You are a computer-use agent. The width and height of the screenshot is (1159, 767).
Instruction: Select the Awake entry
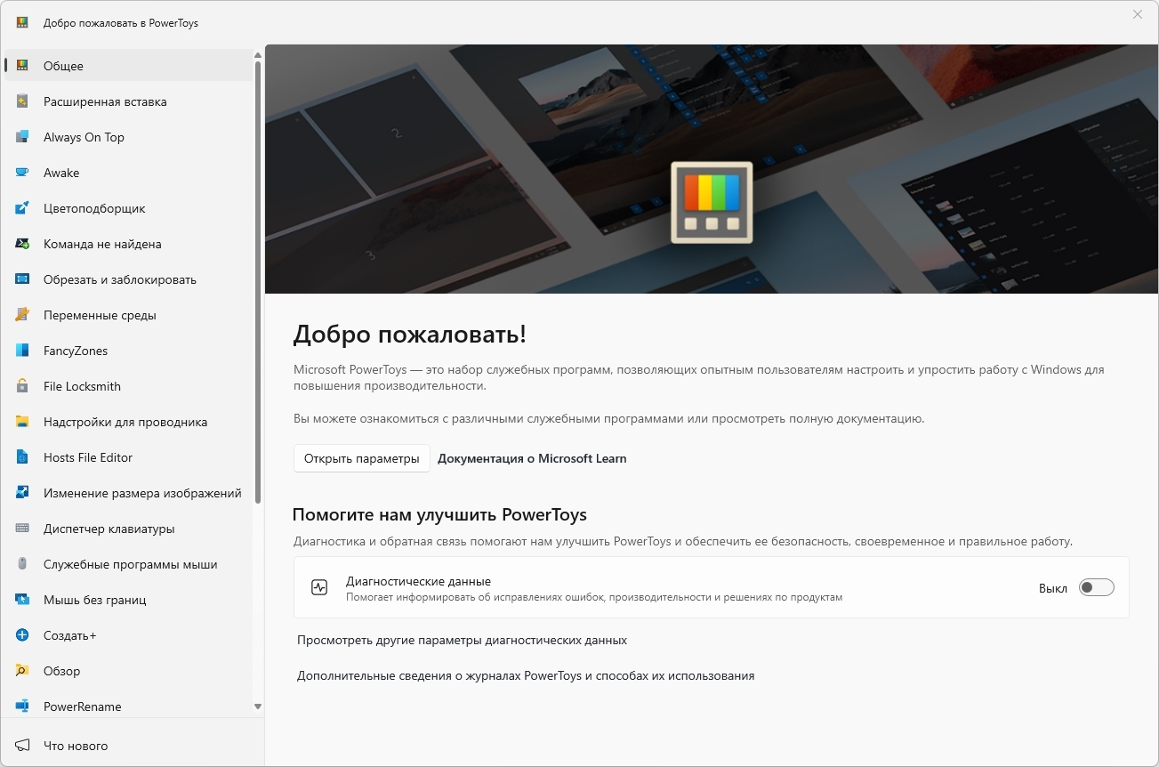click(128, 173)
